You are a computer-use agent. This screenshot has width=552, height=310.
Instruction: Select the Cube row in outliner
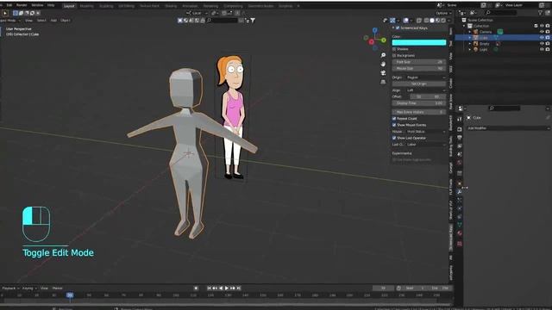click(x=503, y=38)
